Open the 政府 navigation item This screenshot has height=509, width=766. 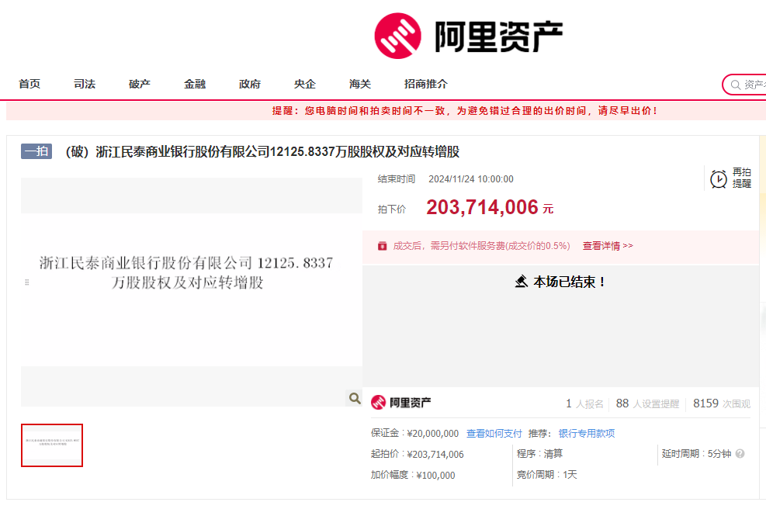click(250, 84)
